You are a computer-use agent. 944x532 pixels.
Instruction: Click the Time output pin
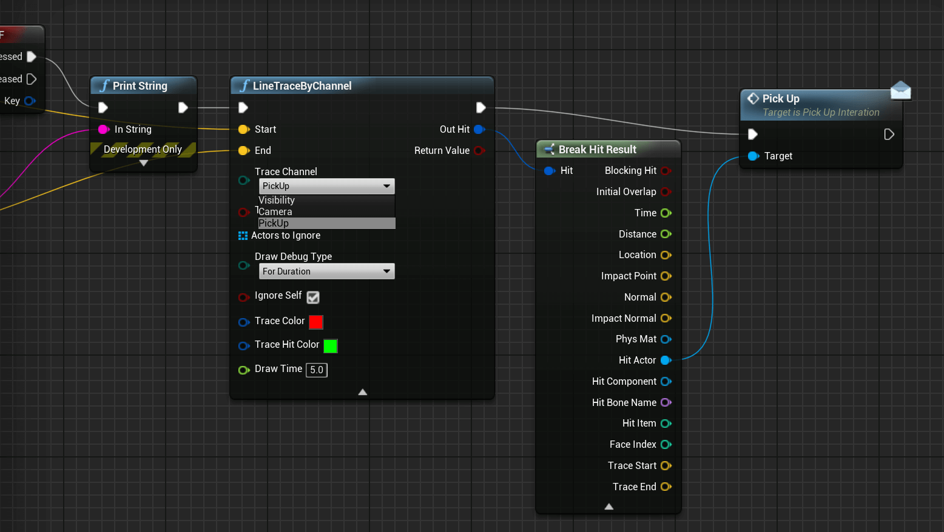666,213
